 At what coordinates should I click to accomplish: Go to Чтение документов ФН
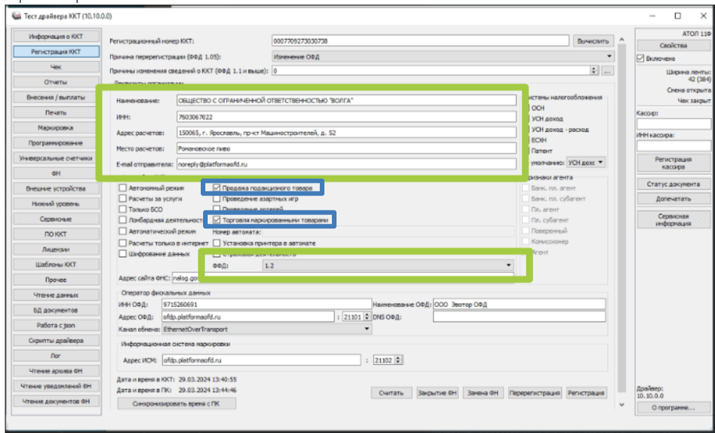tap(56, 401)
